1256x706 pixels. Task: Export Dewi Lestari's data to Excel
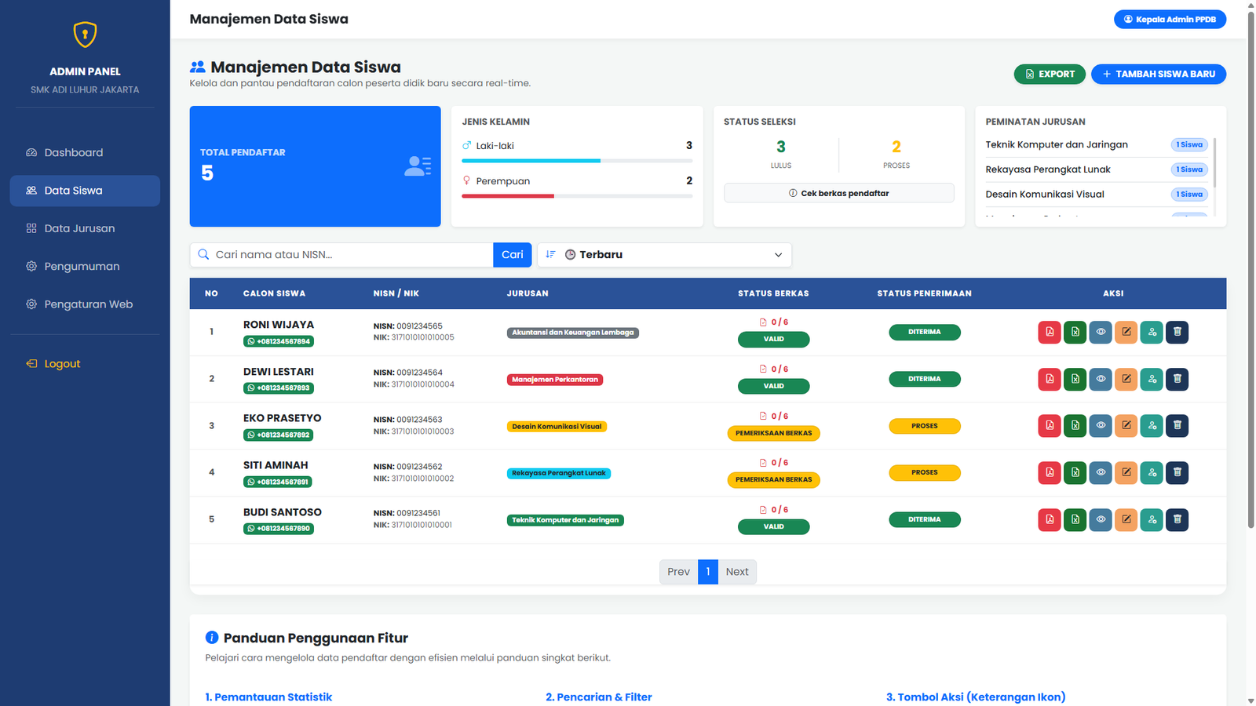(x=1075, y=379)
